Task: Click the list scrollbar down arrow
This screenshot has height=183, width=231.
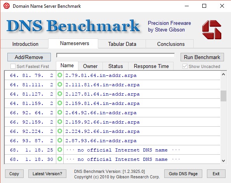Action: (x=223, y=160)
